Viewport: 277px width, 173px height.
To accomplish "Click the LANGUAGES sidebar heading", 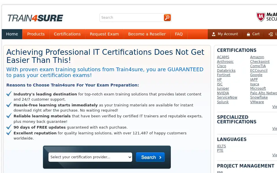I will (232, 140).
